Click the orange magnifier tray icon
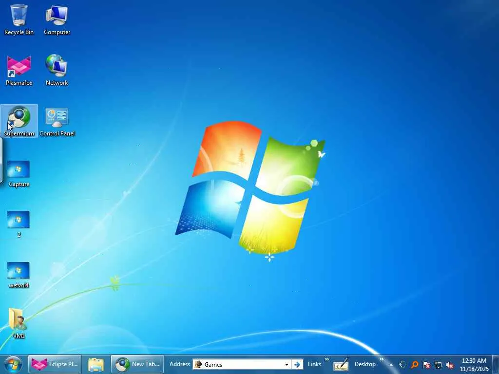Viewport: 499px width, 374px height. click(414, 364)
